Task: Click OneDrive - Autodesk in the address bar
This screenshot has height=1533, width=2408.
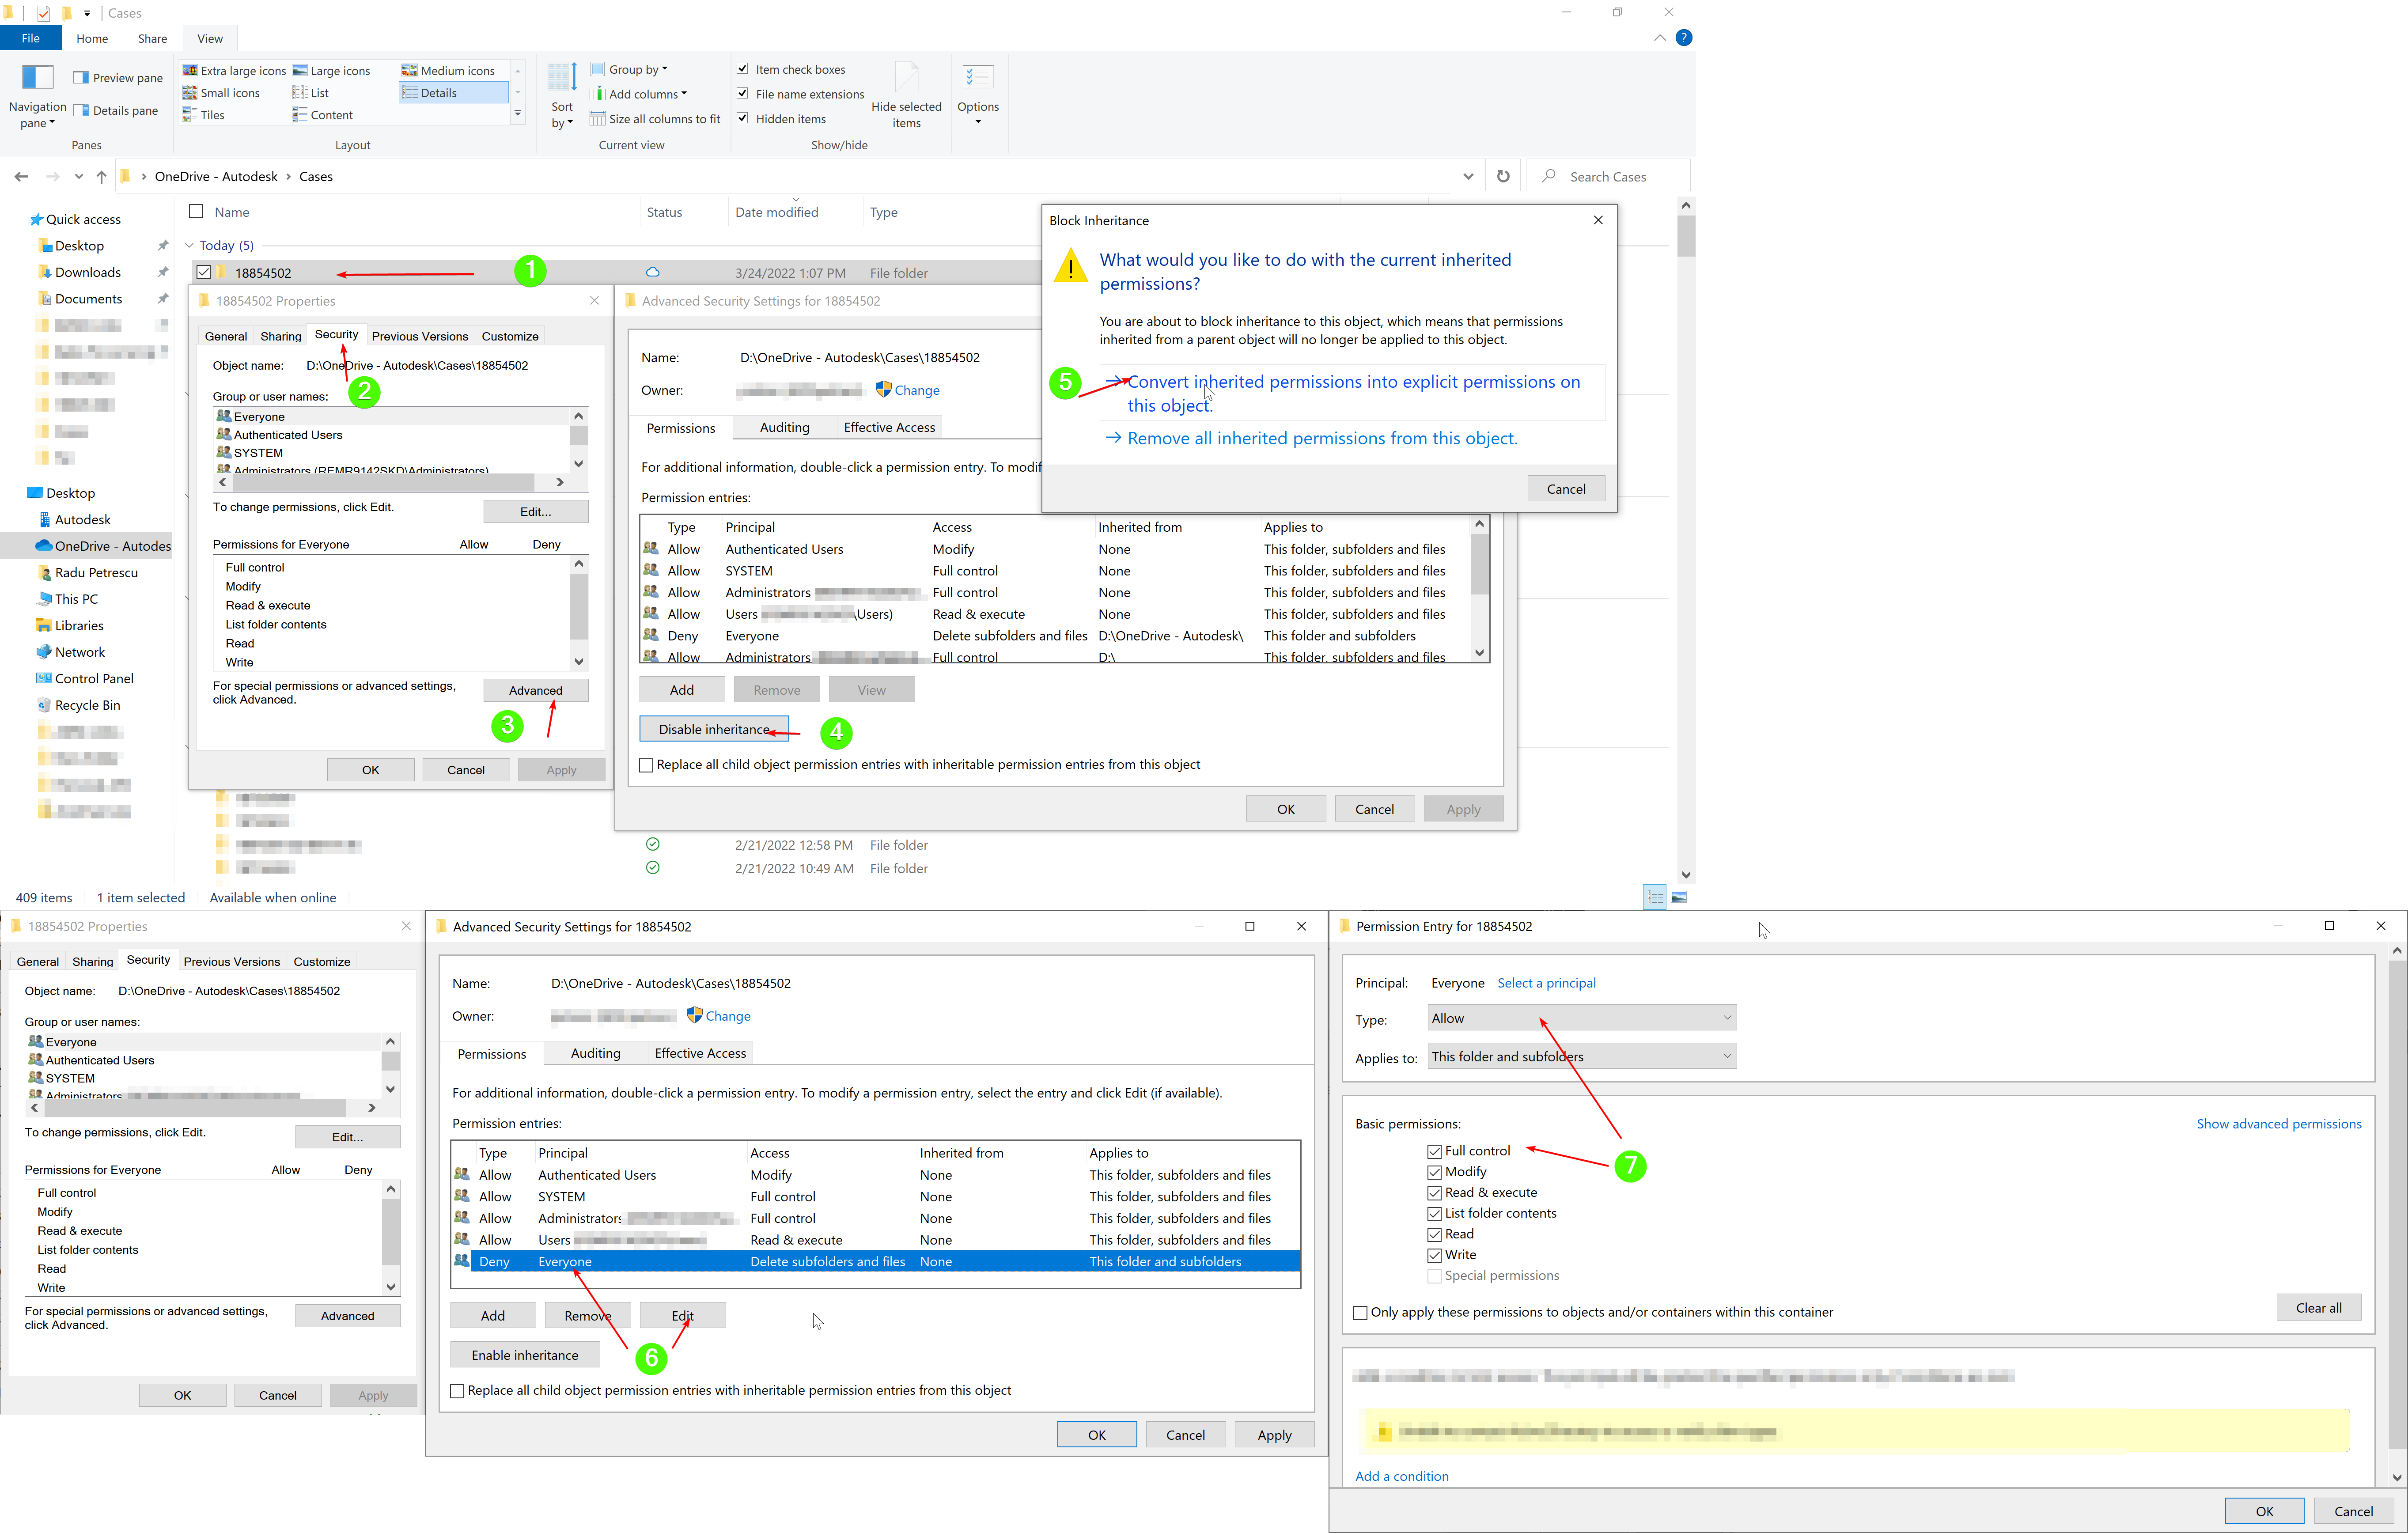Action: click(216, 177)
